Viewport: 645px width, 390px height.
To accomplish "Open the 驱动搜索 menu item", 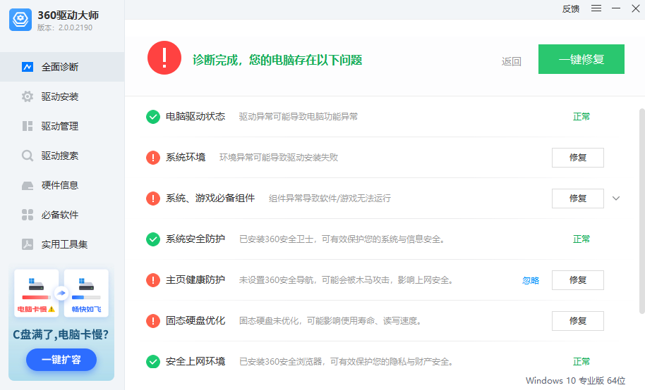I will click(62, 156).
